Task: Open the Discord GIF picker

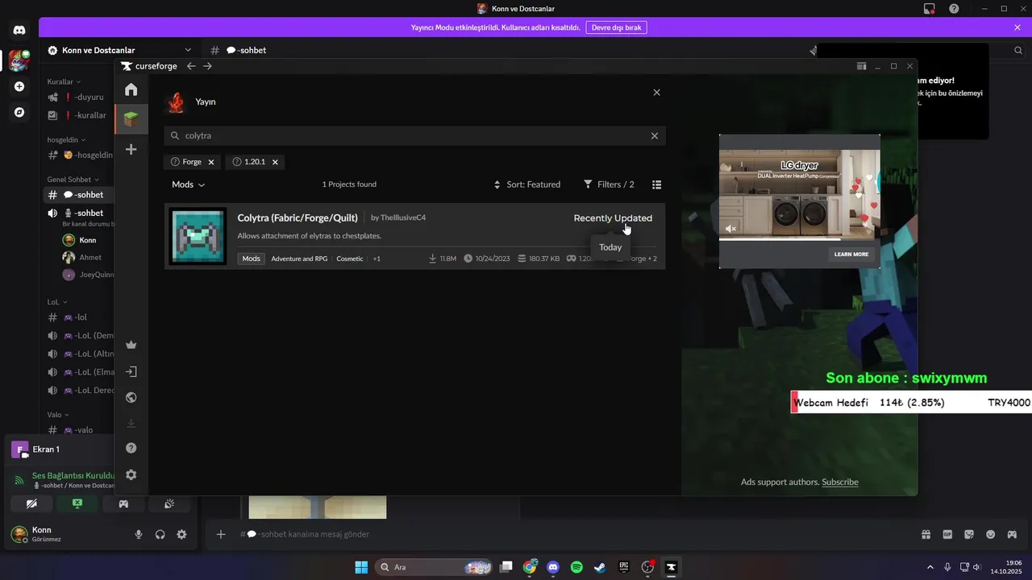Action: [947, 534]
